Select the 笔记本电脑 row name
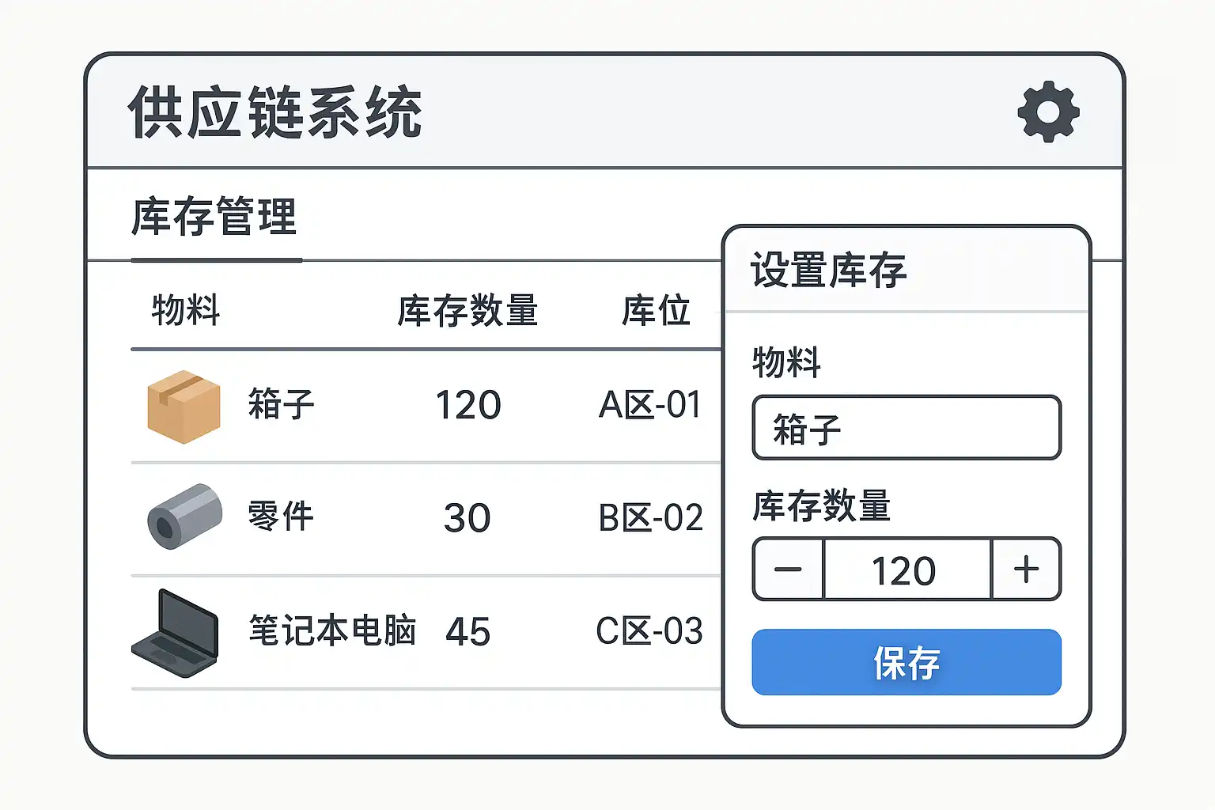The width and height of the screenshot is (1215, 810). click(x=332, y=631)
